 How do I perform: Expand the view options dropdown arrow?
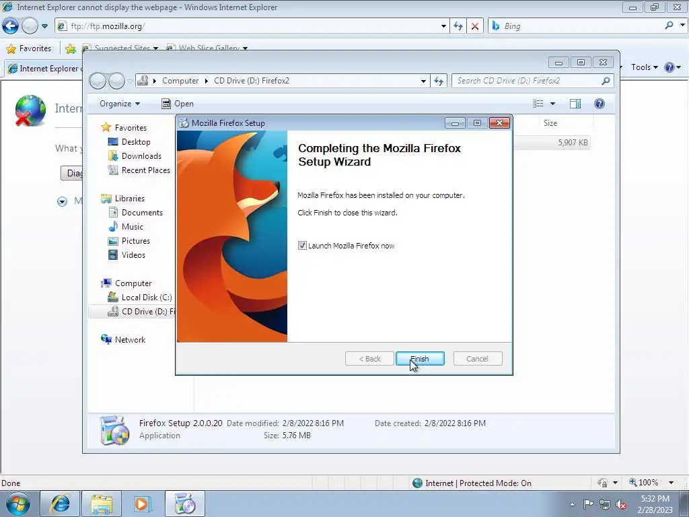553,104
